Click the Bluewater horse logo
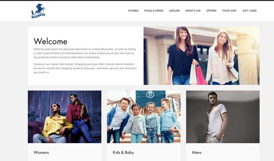Image resolution: width=274 pixels, height=161 pixels. 38,11
